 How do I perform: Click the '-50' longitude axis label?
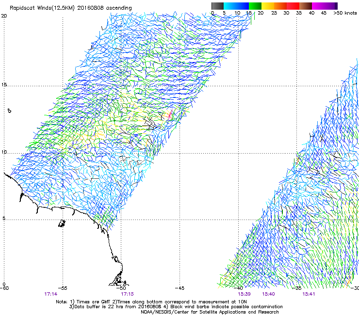pos(122,288)
